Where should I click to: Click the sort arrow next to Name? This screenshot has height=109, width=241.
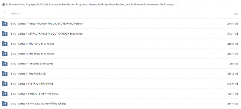(20, 14)
